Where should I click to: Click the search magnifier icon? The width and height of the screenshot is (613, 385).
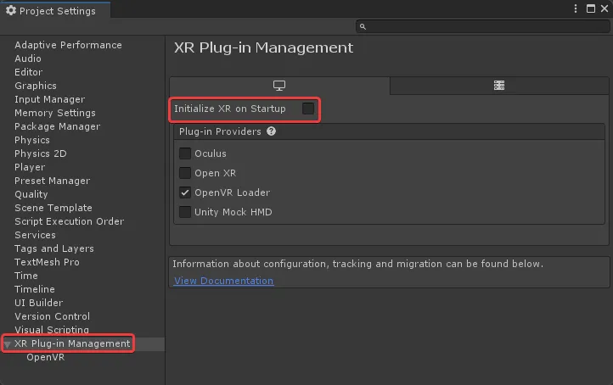(x=363, y=27)
